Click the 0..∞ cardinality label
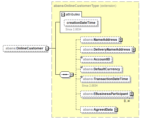Screen dimensions: 142x119 click(x=127, y=101)
